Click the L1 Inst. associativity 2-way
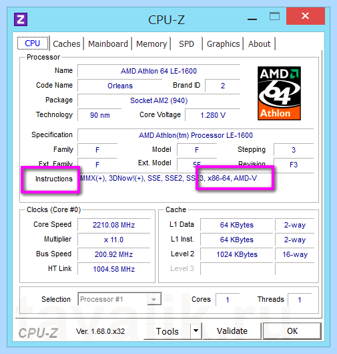The width and height of the screenshot is (337, 354). tap(295, 240)
